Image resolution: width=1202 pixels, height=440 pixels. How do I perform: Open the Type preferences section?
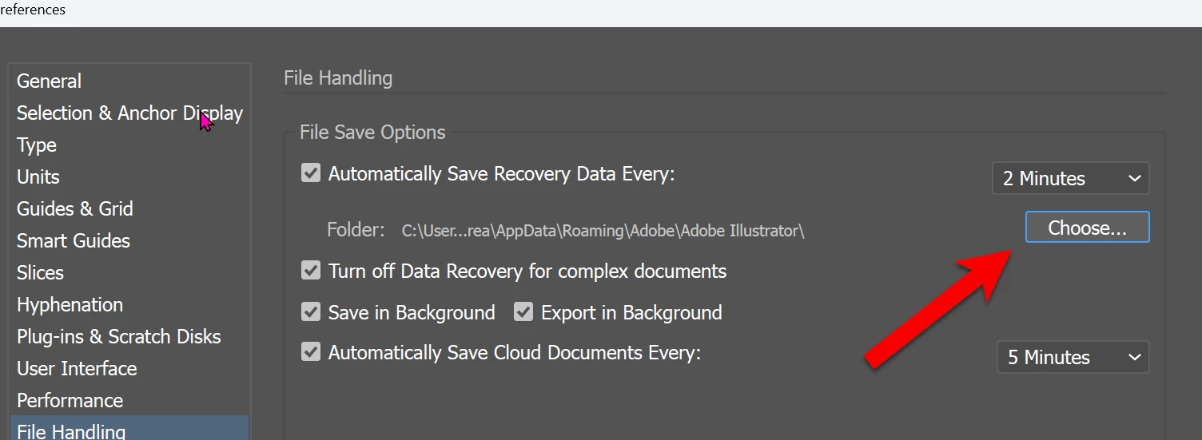tap(37, 145)
